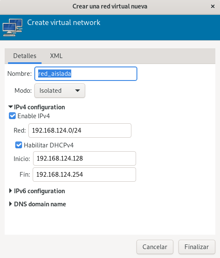Click the virtual network computers icon
The width and height of the screenshot is (220, 258).
pyautogui.click(x=13, y=28)
